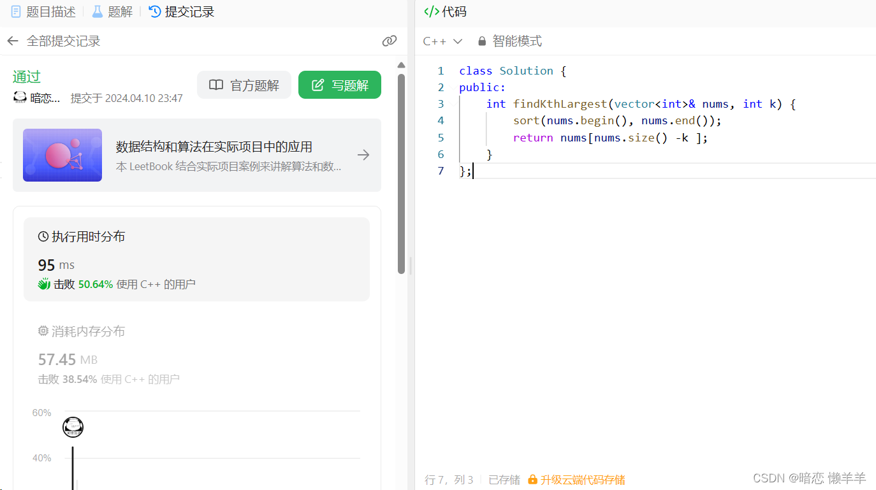
Task: Click the 升级云端代码存储 link
Action: pyautogui.click(x=582, y=479)
